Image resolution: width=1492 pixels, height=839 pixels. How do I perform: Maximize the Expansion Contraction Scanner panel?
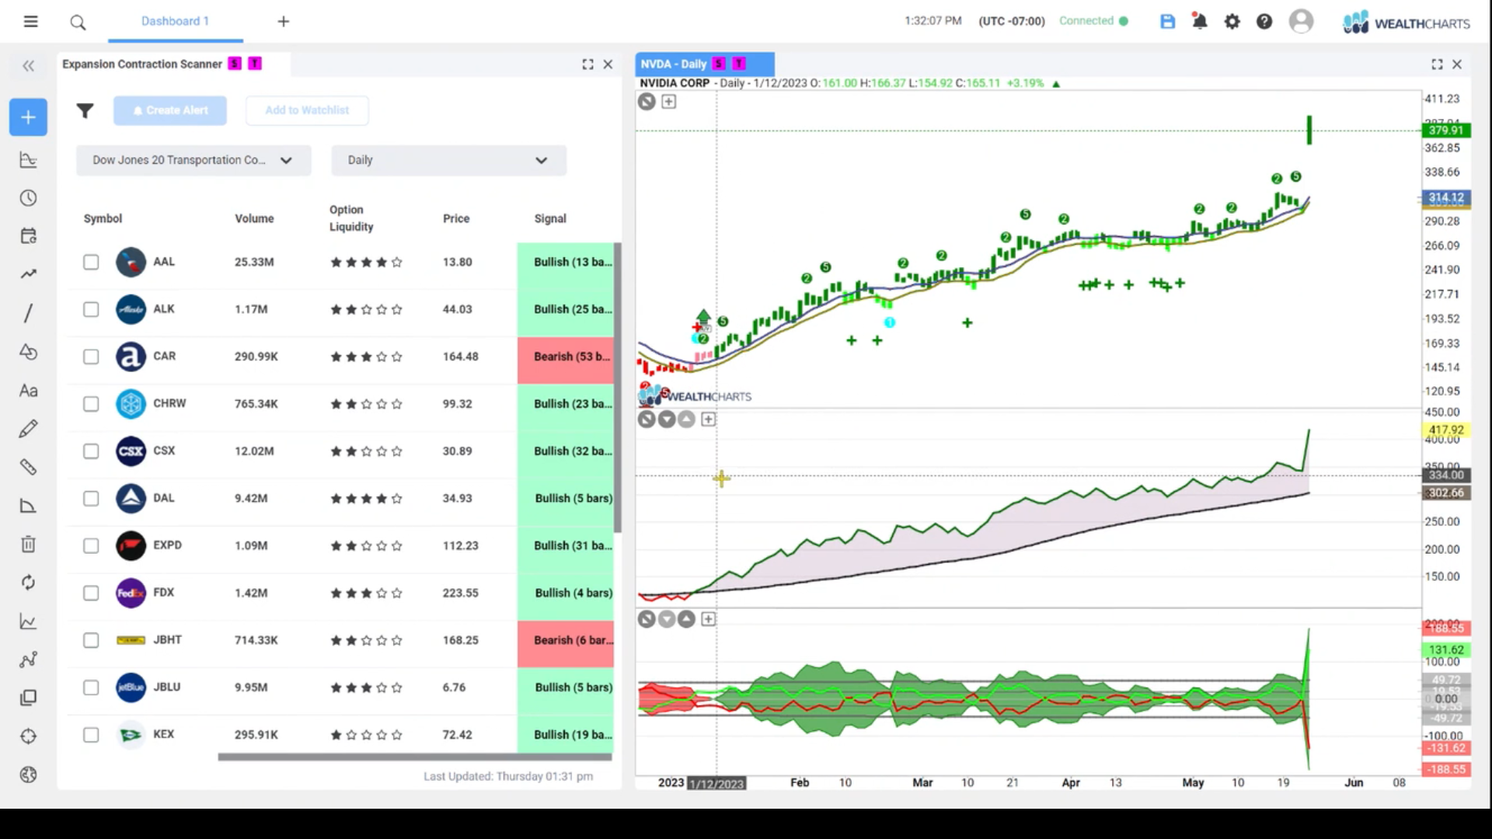coord(587,64)
